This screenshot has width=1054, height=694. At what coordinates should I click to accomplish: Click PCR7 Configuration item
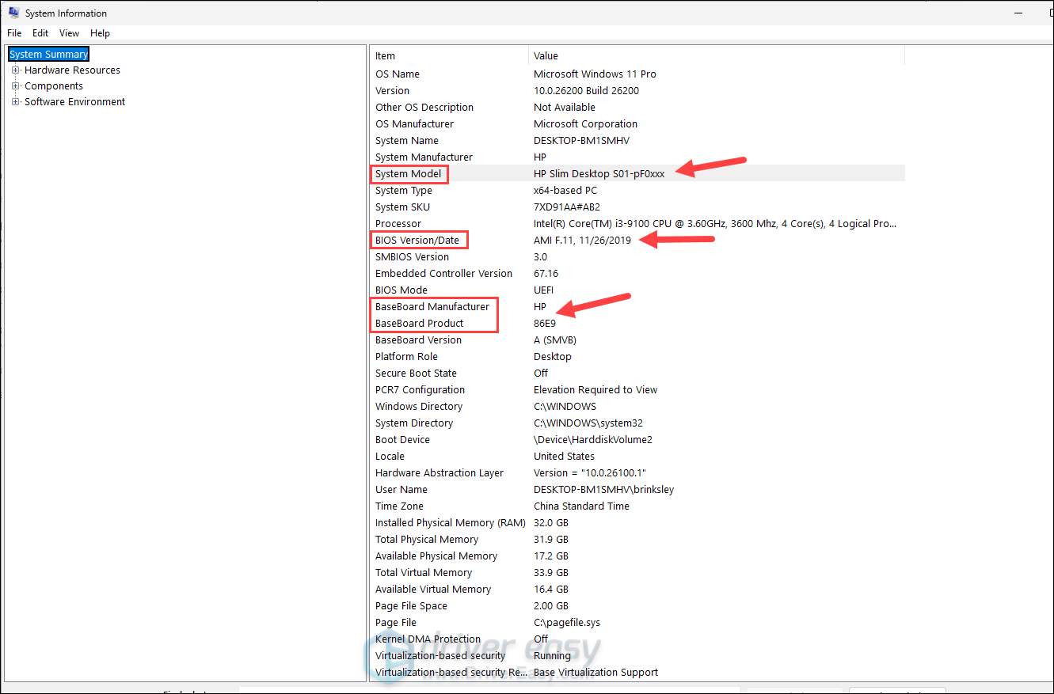pyautogui.click(x=420, y=389)
